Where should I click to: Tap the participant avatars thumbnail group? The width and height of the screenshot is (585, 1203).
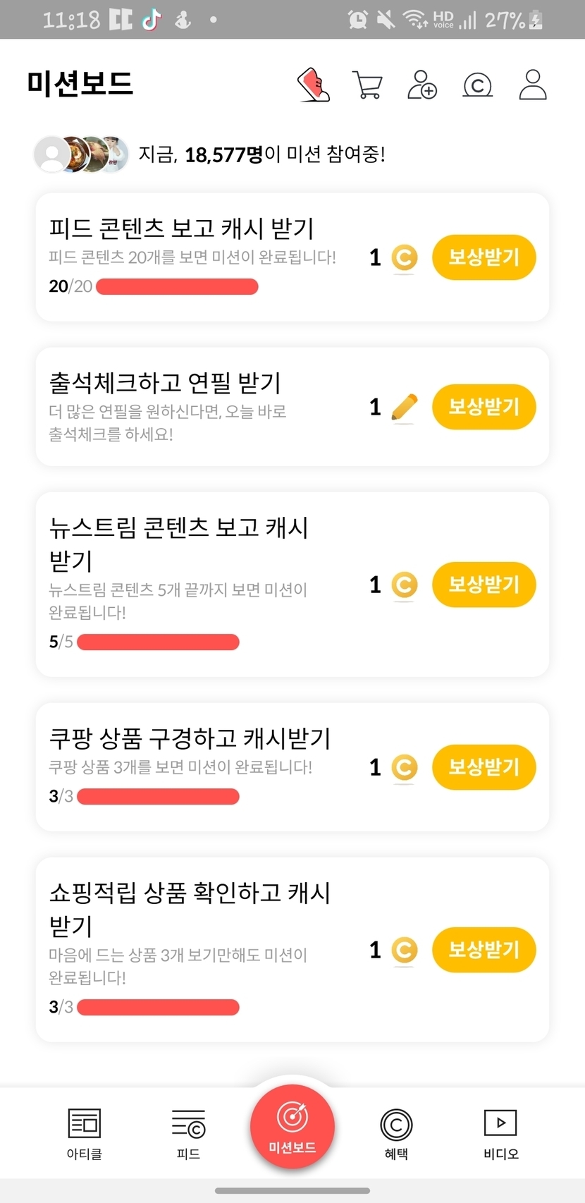[82, 154]
